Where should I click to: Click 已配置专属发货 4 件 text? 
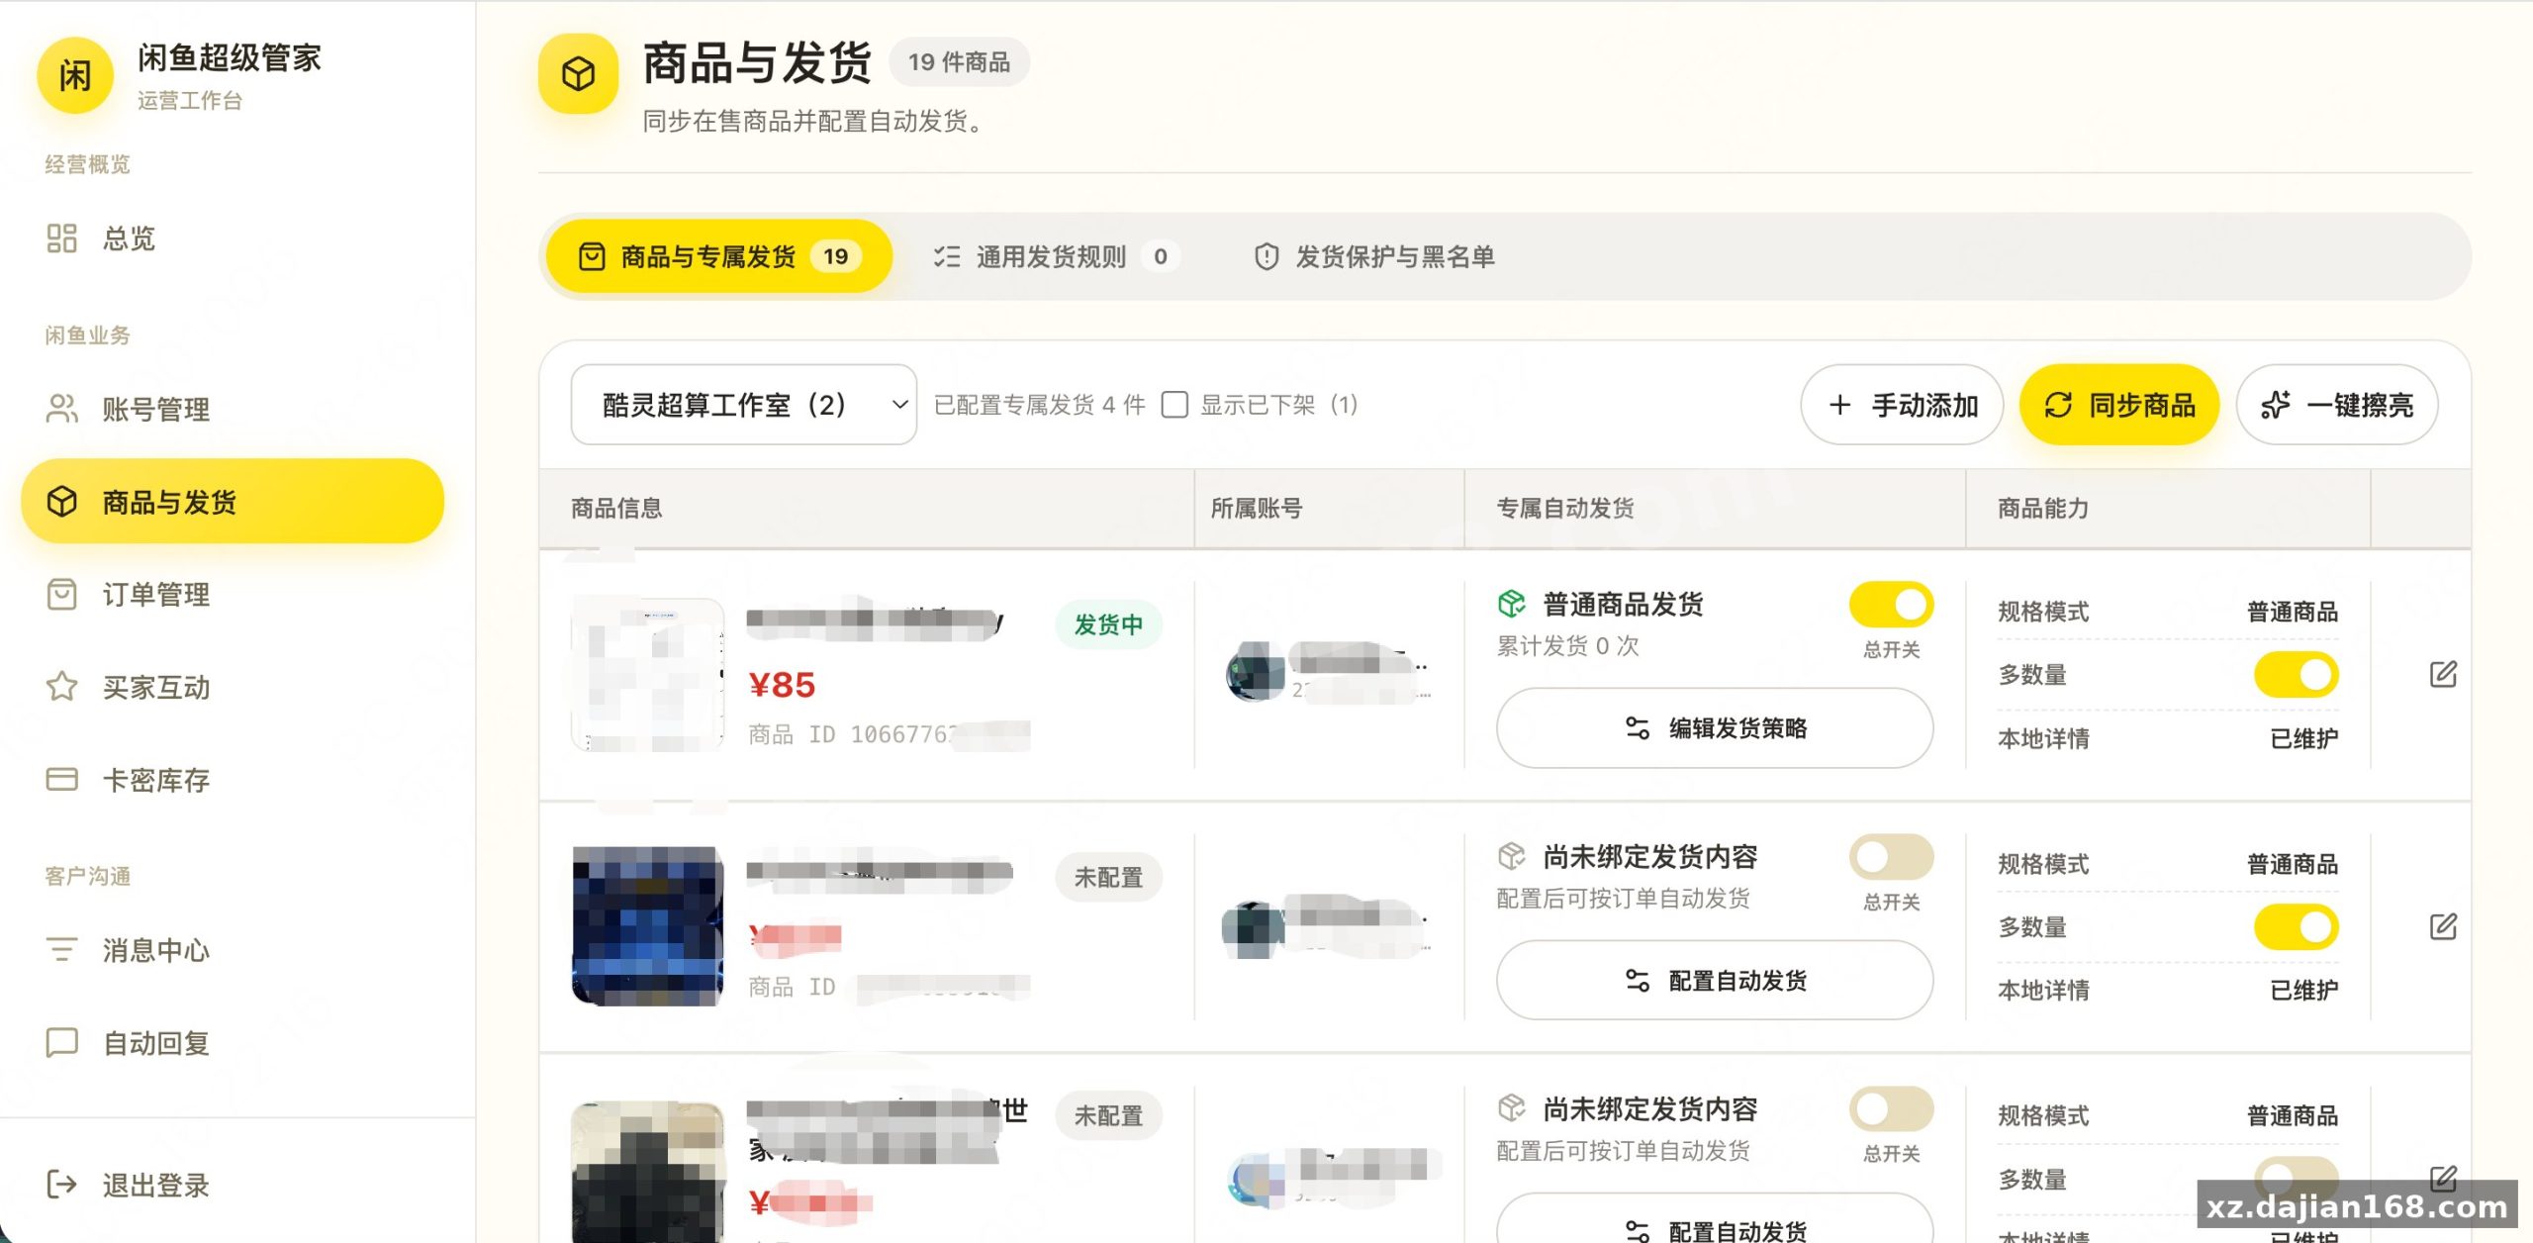point(1040,405)
